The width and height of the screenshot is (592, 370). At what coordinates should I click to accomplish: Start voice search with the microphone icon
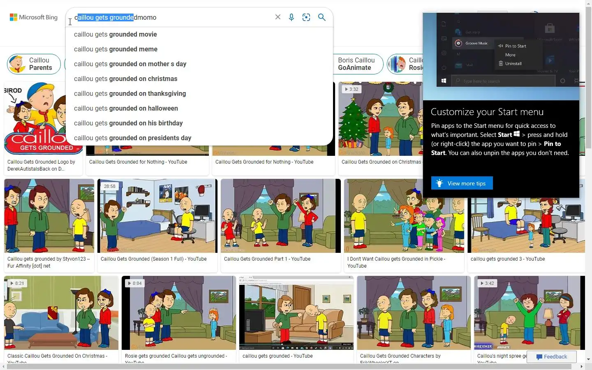(291, 17)
